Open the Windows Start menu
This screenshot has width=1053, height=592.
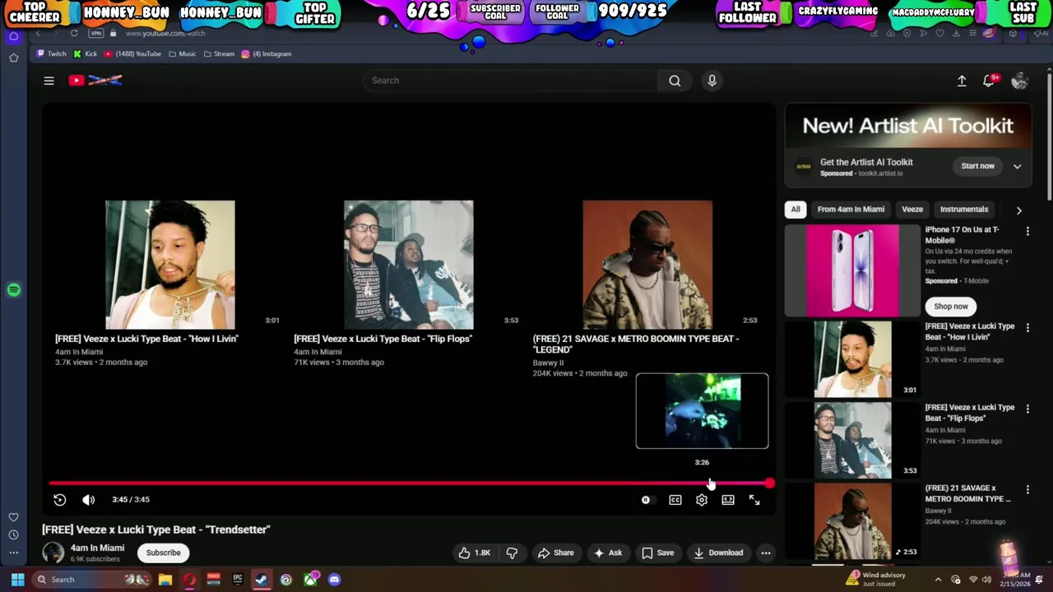17,580
